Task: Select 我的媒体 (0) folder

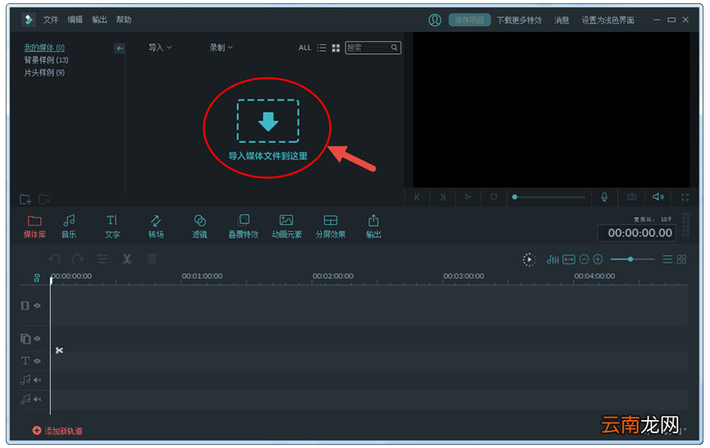Action: [44, 47]
